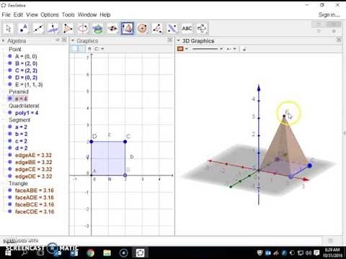
Task: Select the Move tool in the toolbar
Action: pos(9,29)
